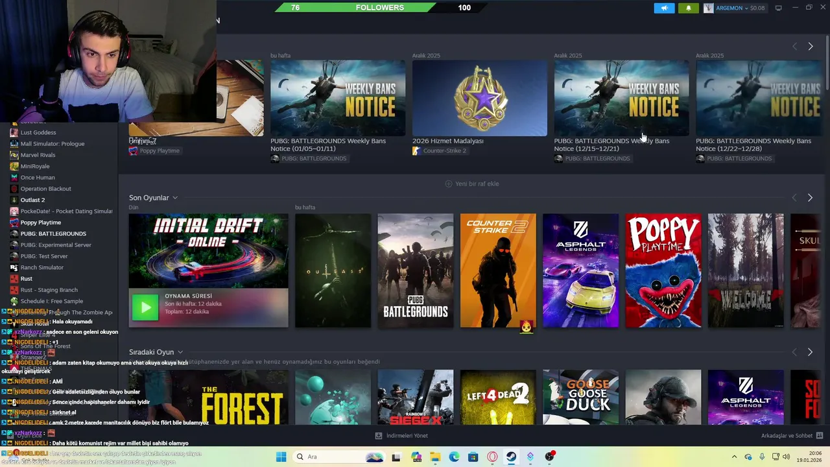Click the Ranch Simulator icon in list
The height and width of the screenshot is (467, 830).
(14, 267)
